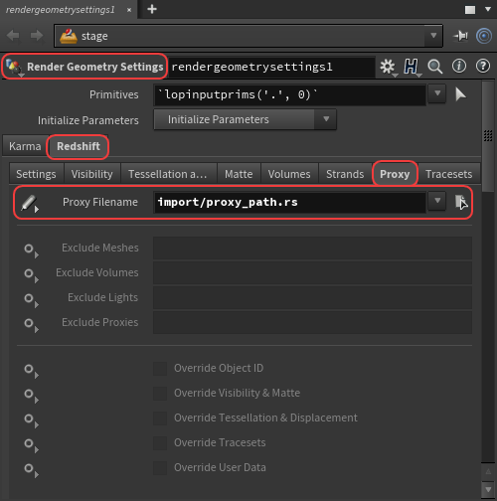Click the node name field rendergeometrysettings1
Image resolution: width=497 pixels, height=501 pixels.
271,67
